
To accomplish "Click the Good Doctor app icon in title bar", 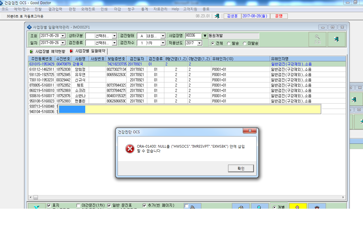I will tap(2, 3).
